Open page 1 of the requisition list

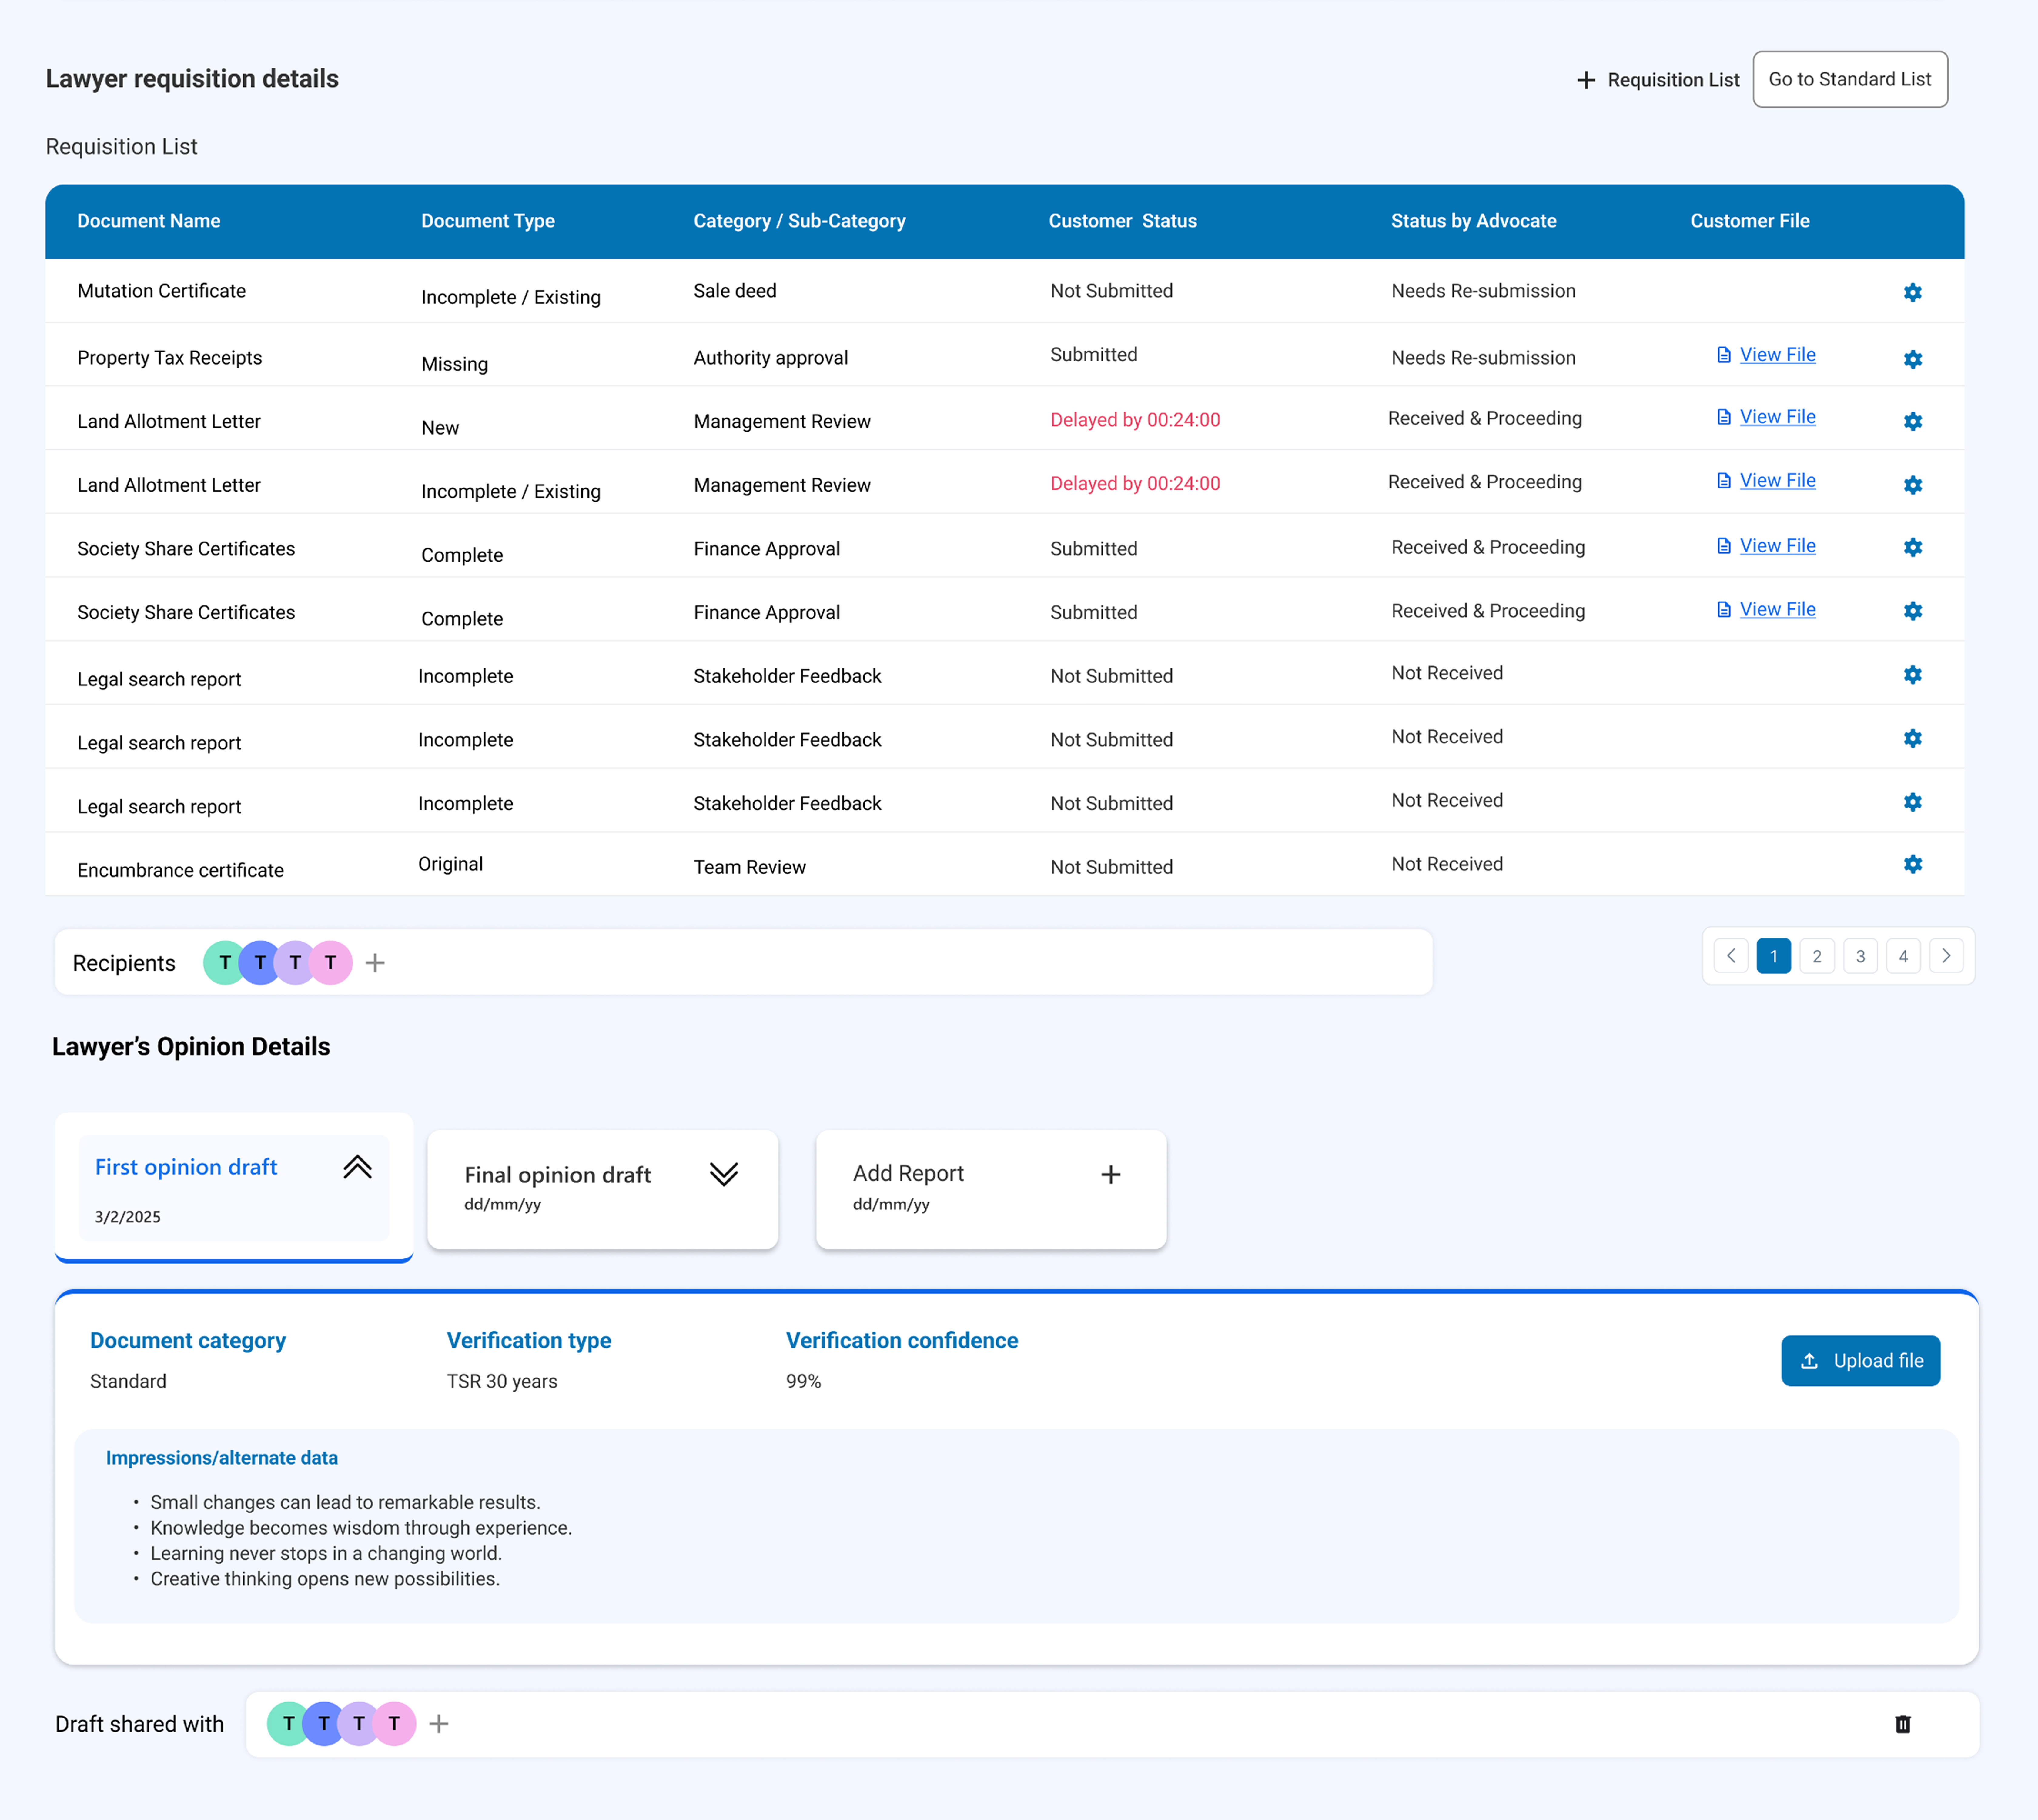(1774, 956)
